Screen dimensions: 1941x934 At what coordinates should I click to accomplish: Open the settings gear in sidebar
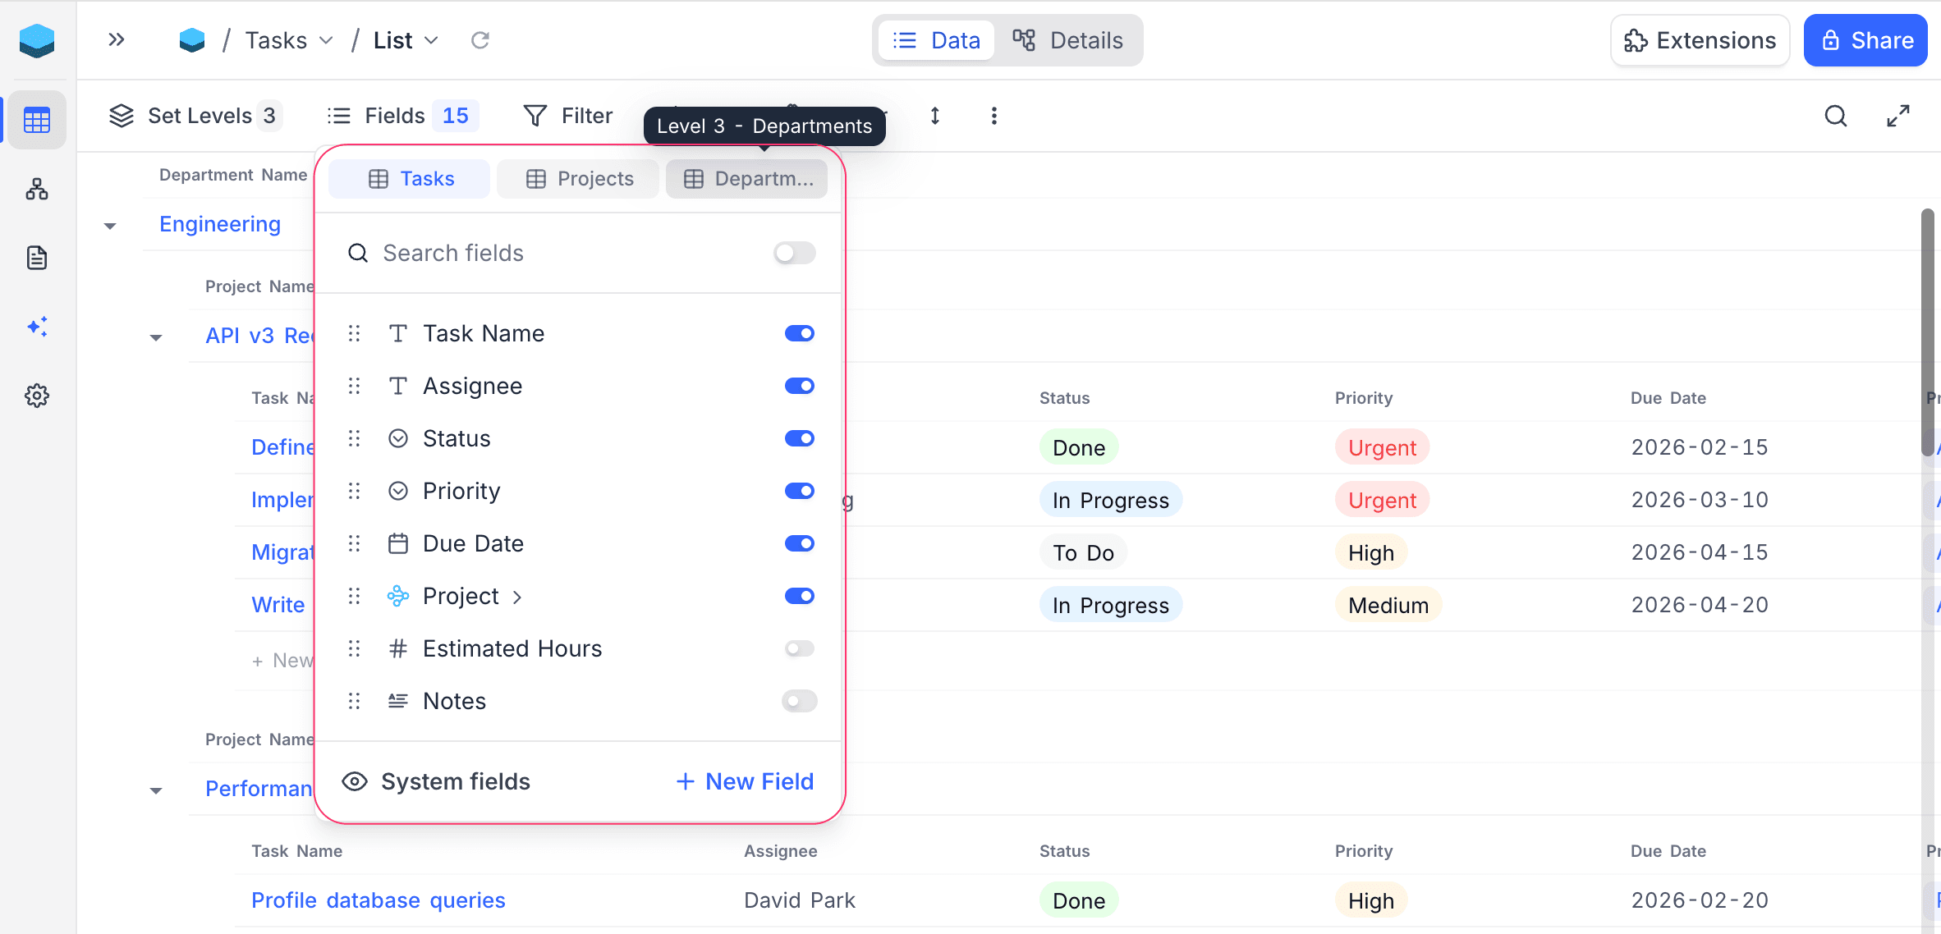(x=37, y=396)
